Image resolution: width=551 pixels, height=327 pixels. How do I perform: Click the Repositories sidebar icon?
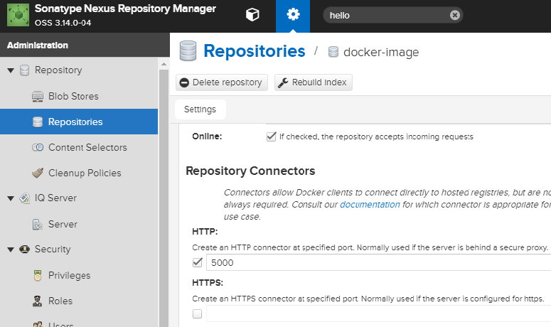click(x=38, y=122)
